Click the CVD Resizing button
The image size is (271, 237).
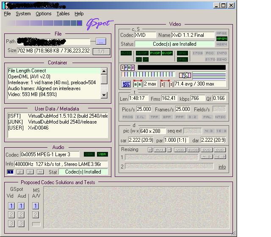coord(220,150)
